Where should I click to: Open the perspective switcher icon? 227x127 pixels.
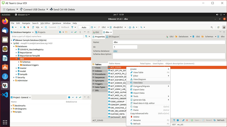[x=219, y=27]
